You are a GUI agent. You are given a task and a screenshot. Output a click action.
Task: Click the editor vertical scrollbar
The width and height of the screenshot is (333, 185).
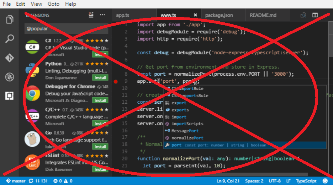[x=331, y=39]
